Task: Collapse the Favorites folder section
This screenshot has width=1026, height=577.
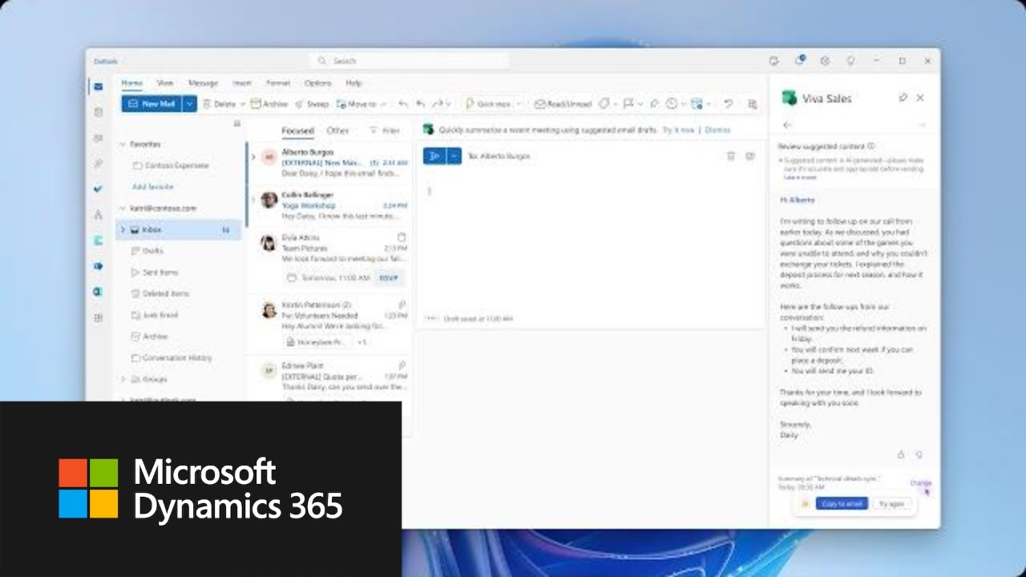Action: pyautogui.click(x=122, y=144)
